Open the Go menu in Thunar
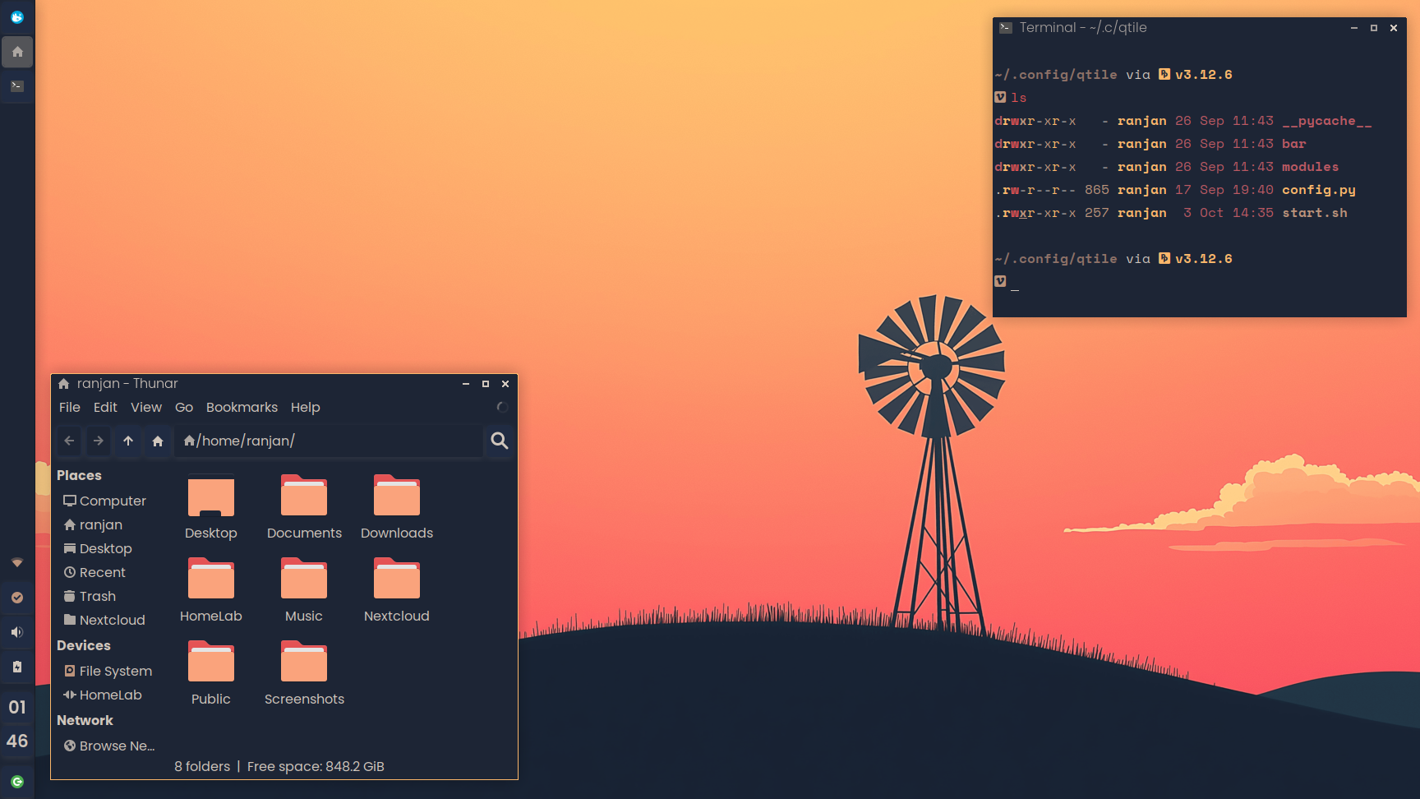The image size is (1420, 799). (183, 407)
